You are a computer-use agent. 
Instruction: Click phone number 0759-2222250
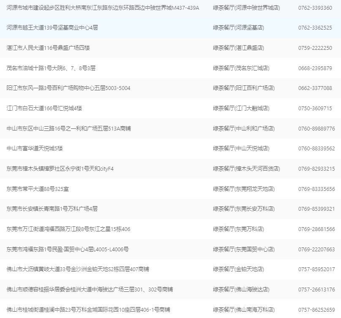pos(315,48)
